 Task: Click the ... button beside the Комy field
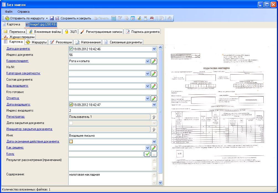tap(154, 154)
